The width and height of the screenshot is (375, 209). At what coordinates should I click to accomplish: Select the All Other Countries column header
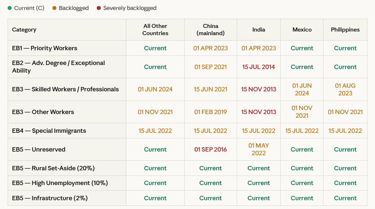(155, 30)
